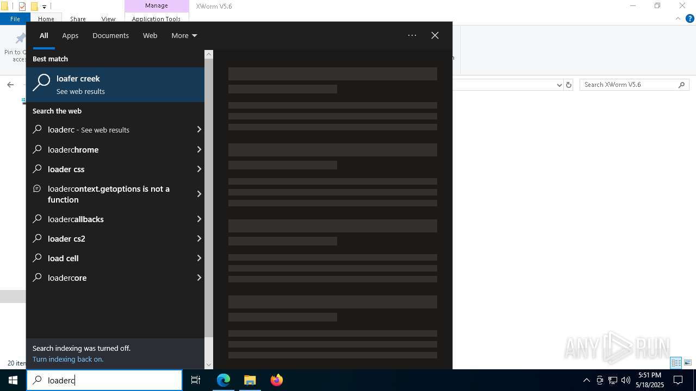This screenshot has height=391, width=696.
Task: Select the load cell suggestion
Action: (x=110, y=258)
